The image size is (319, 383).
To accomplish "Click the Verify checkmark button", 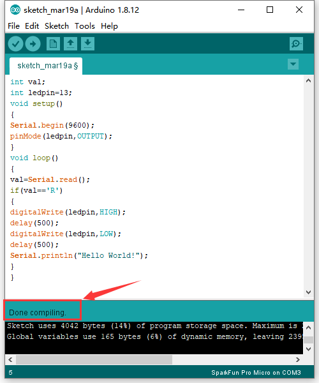I will pos(15,44).
